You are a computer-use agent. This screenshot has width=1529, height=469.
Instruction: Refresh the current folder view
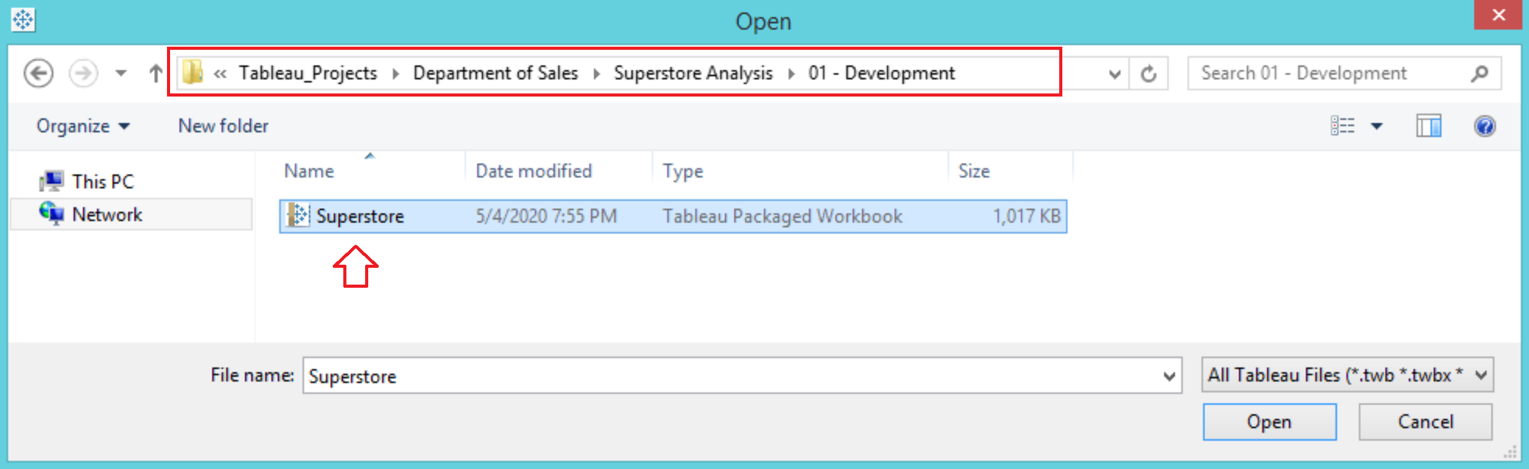coord(1148,73)
